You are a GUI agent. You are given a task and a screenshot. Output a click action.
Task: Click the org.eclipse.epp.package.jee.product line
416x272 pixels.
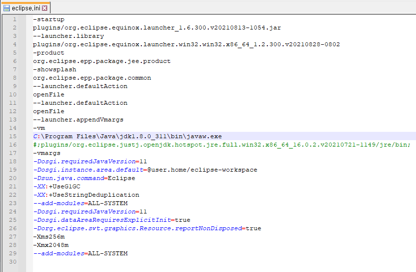point(101,61)
